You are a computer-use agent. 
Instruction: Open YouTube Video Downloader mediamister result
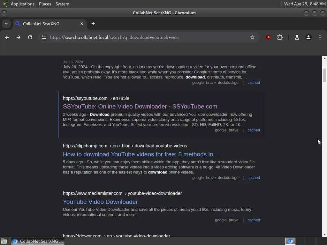pyautogui.click(x=100, y=202)
